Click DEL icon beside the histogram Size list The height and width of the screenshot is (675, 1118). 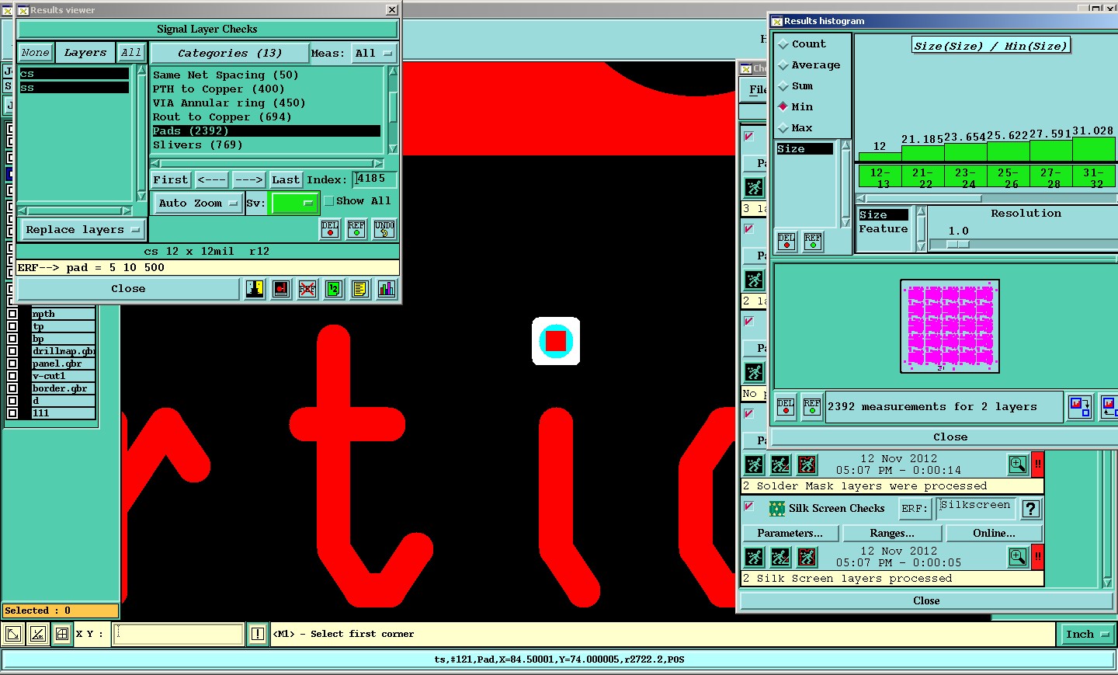[786, 242]
